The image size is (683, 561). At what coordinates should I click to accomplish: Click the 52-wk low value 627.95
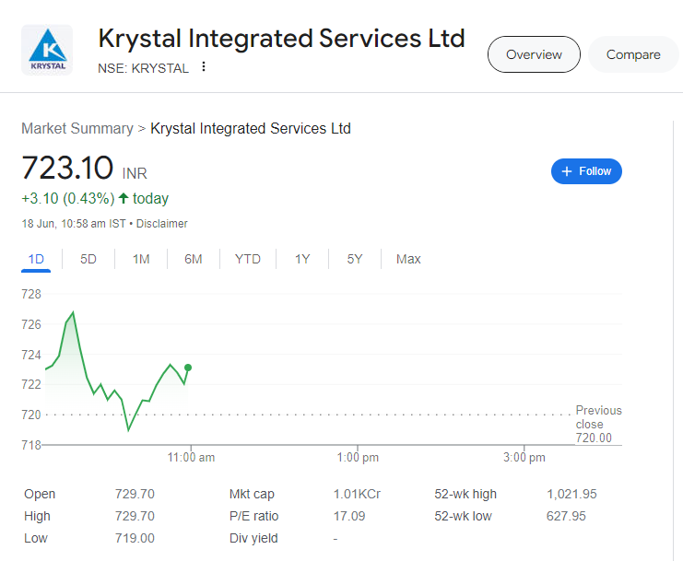point(566,516)
